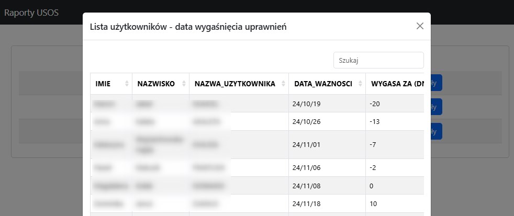Click the Szukaj search field
Viewport: 514px width, 216px height.
tap(378, 60)
